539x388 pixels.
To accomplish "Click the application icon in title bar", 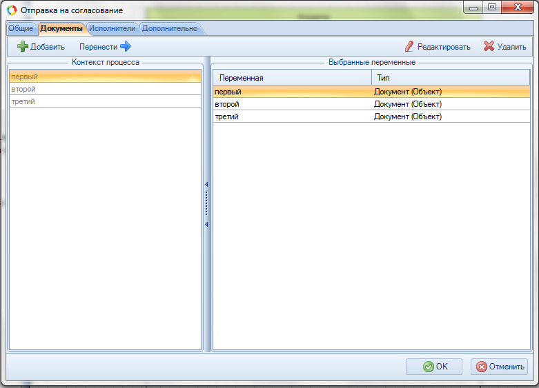I will pyautogui.click(x=12, y=10).
